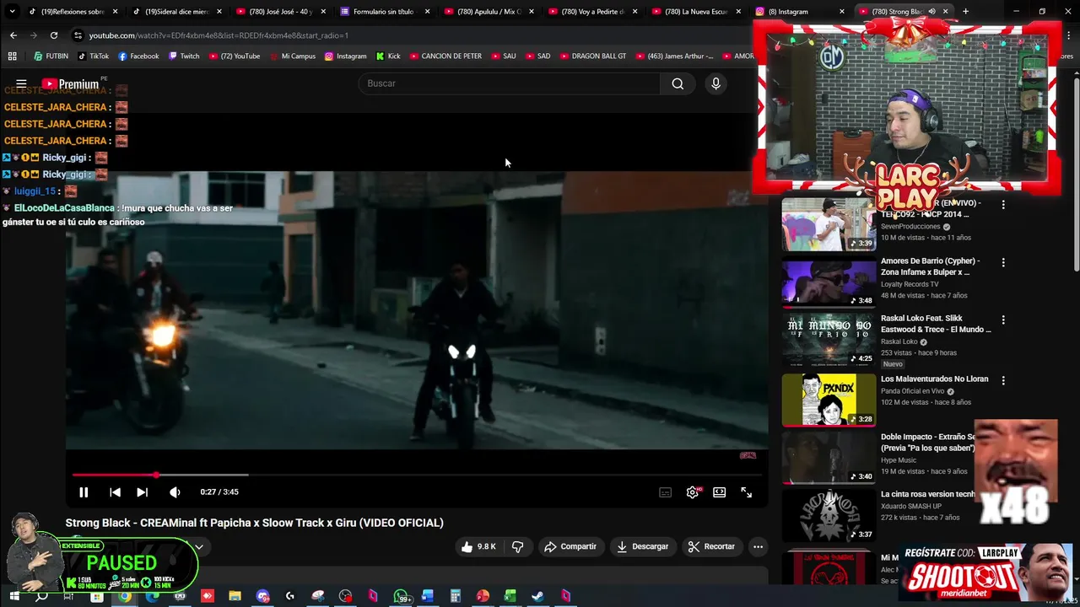Open Excel from taskbar
Viewport: 1080px width, 607px height.
point(510,597)
